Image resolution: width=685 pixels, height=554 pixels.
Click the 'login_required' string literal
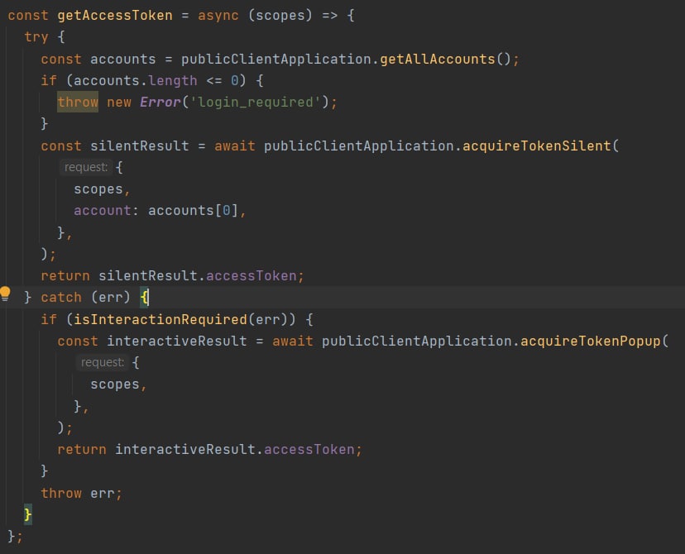[256, 103]
